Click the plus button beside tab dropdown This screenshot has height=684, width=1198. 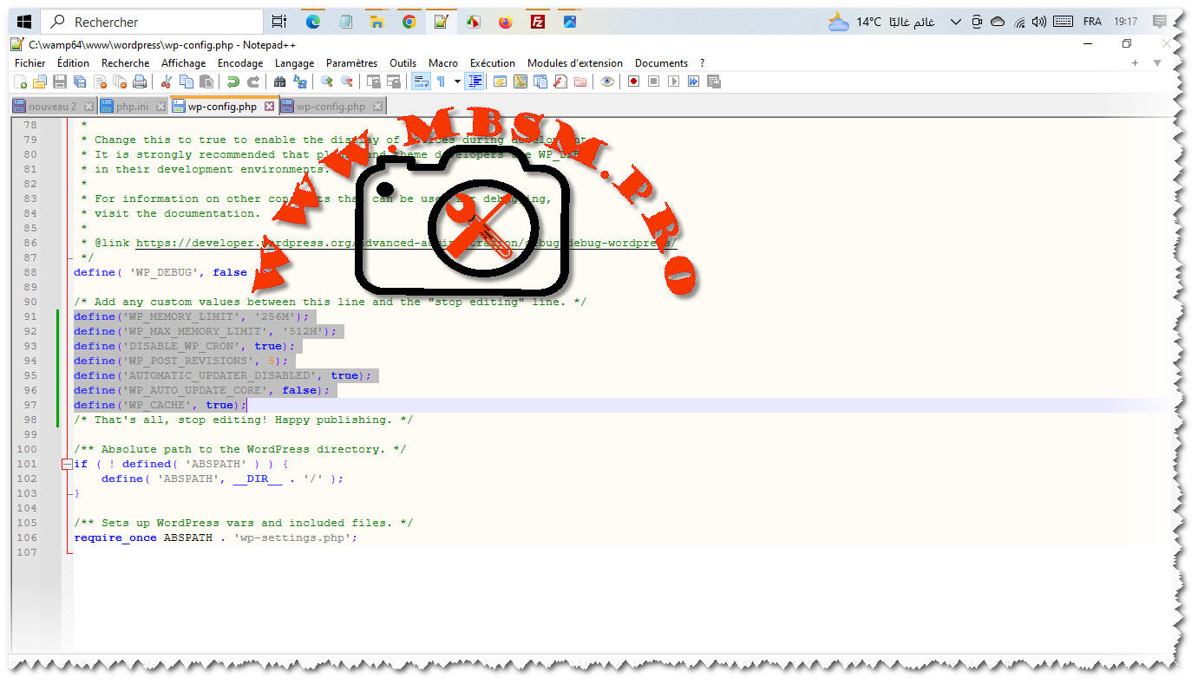[1135, 63]
